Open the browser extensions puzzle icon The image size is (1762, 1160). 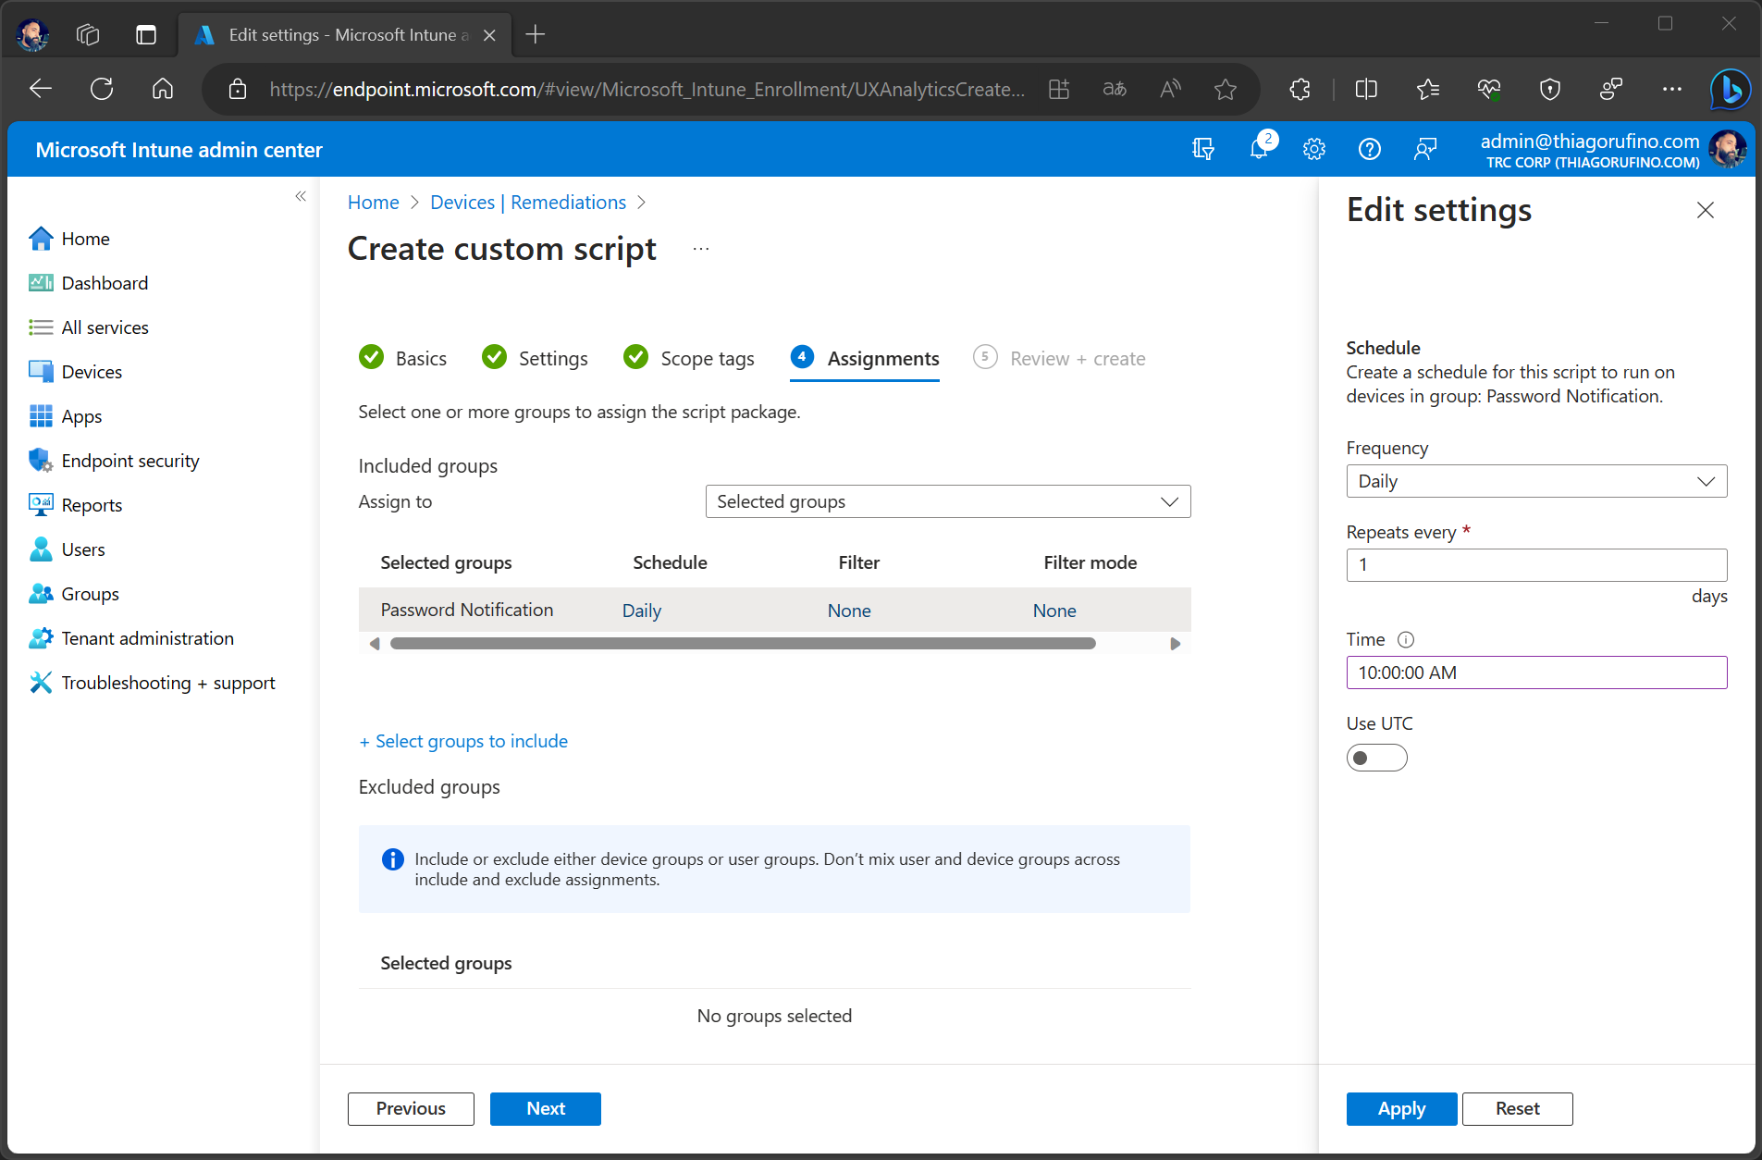tap(1300, 89)
